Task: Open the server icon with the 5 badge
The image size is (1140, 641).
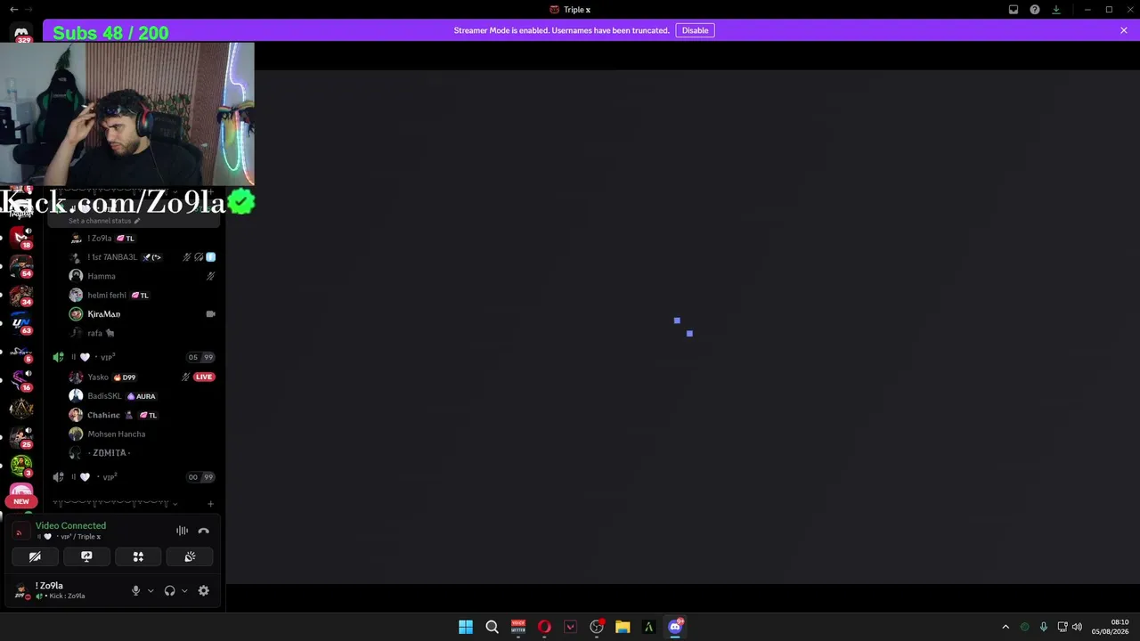Action: pyautogui.click(x=21, y=352)
